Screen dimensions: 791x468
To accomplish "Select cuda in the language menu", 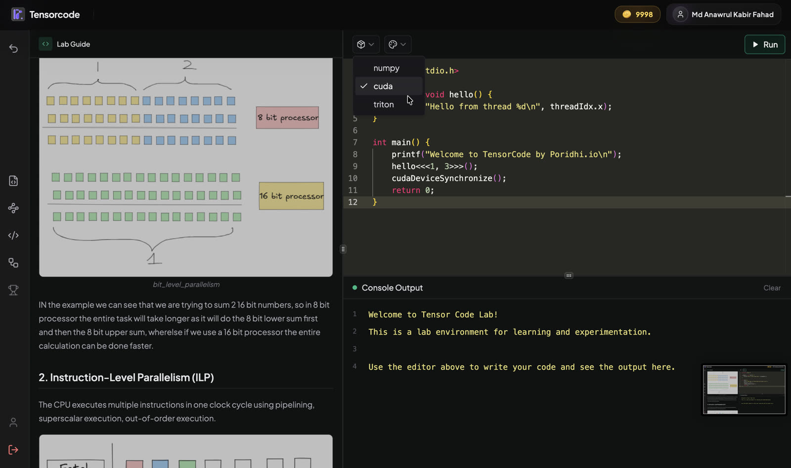I will pos(389,86).
